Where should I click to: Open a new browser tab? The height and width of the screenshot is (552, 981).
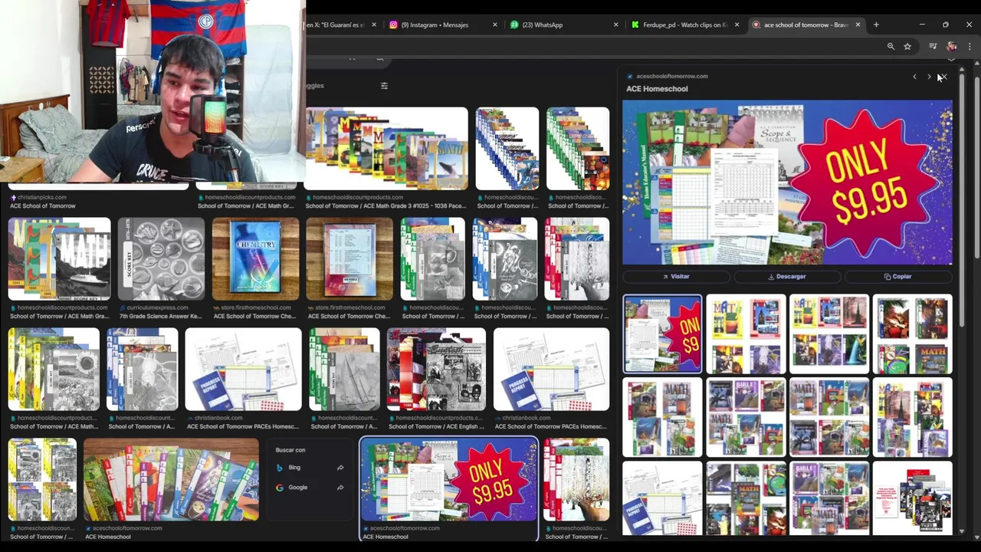[876, 25]
